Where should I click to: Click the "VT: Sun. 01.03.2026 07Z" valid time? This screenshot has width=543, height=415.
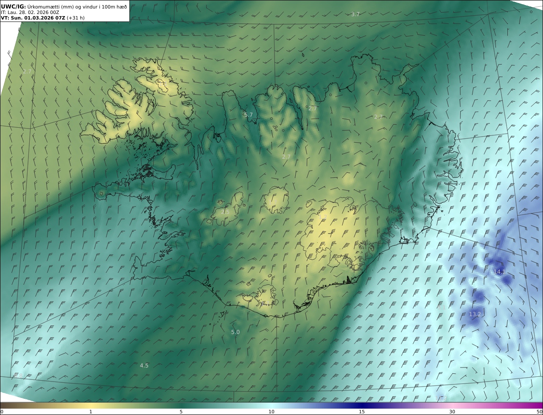(x=33, y=18)
